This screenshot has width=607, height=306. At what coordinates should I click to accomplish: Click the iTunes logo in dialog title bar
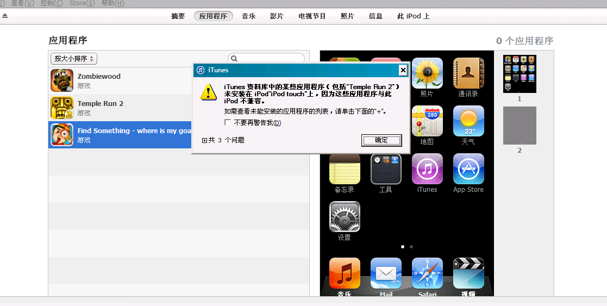click(200, 70)
